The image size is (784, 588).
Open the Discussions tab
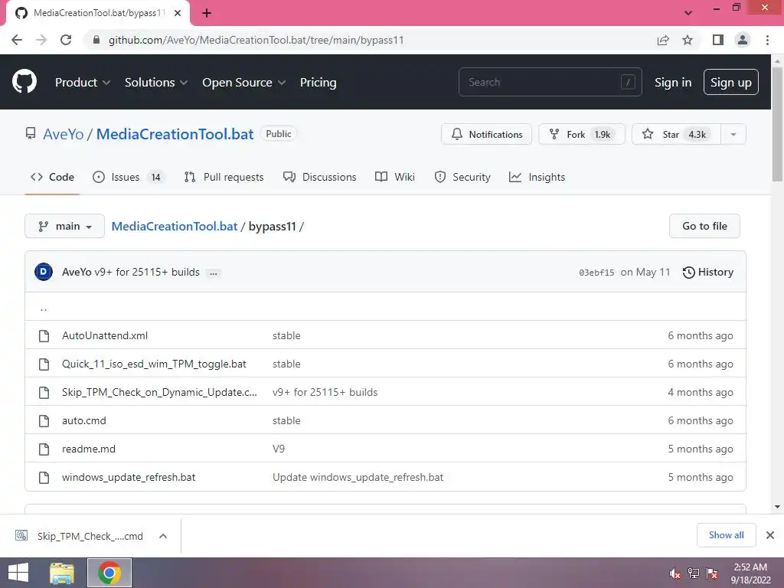click(x=319, y=177)
